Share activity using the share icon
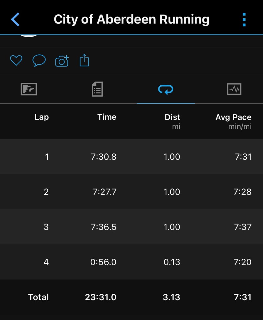Image resolution: width=263 pixels, height=320 pixels. (84, 60)
